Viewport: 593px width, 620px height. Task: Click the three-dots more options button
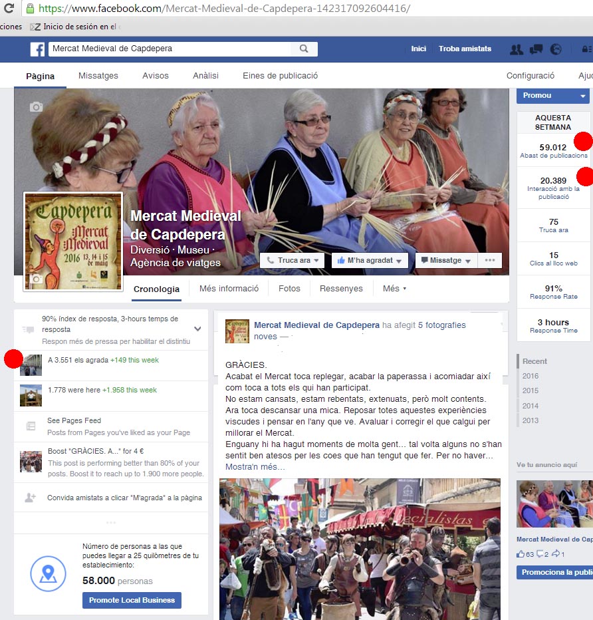point(490,260)
